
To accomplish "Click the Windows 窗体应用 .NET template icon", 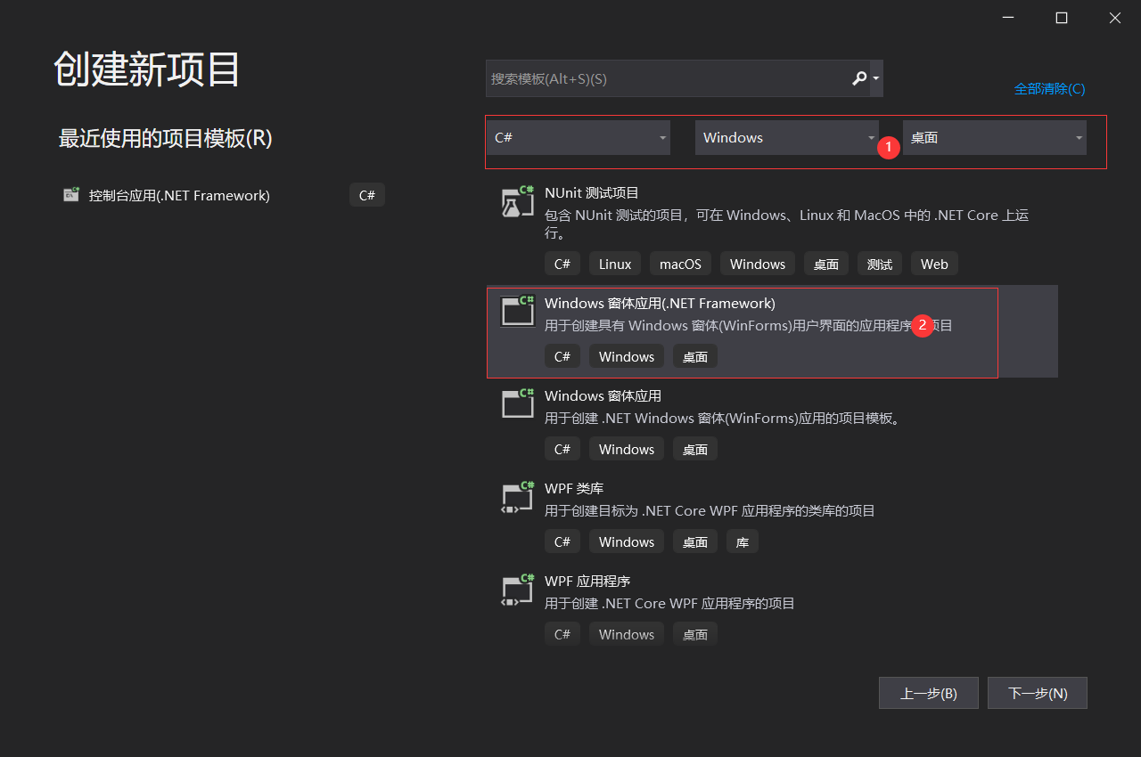I will [518, 404].
